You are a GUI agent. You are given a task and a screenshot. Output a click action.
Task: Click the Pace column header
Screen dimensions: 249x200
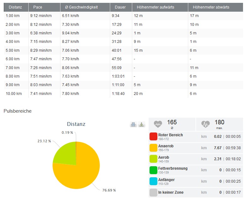(38, 7)
